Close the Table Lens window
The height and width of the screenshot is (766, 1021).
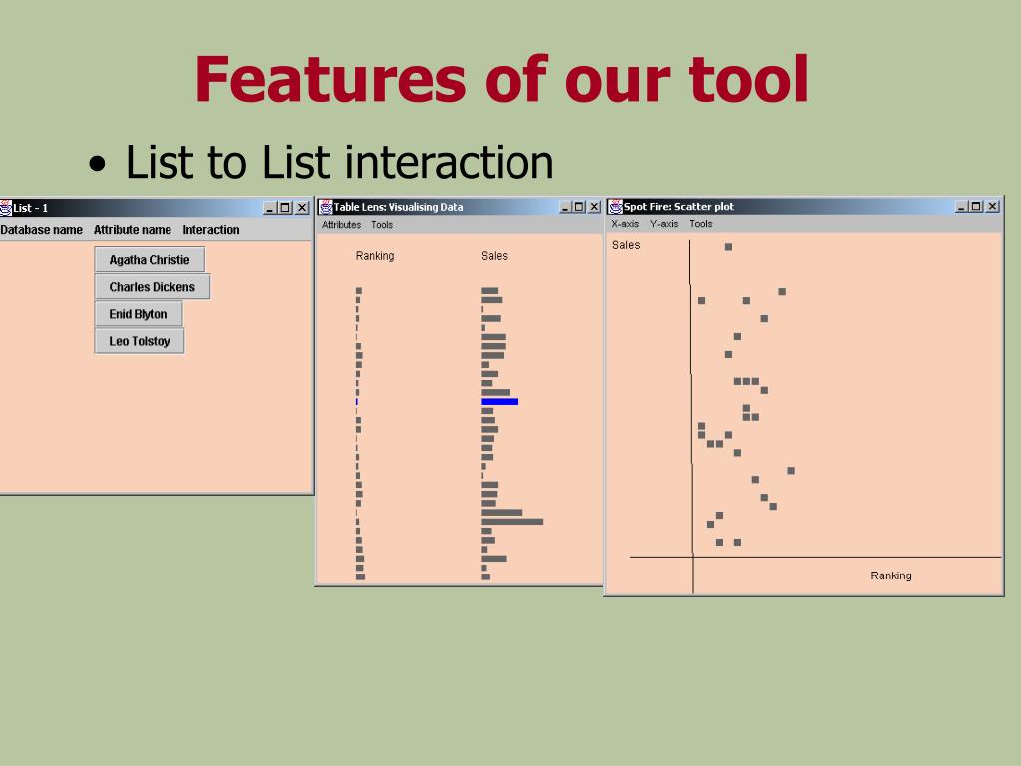pyautogui.click(x=594, y=207)
